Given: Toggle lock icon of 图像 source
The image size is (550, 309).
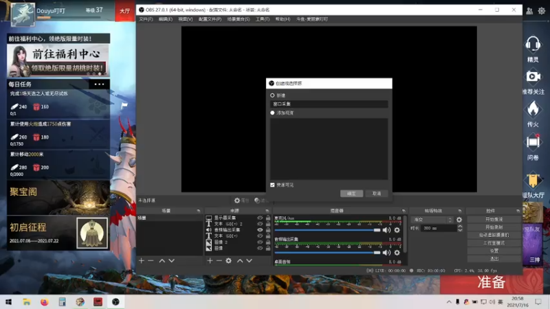Looking at the screenshot, I should [x=268, y=248].
